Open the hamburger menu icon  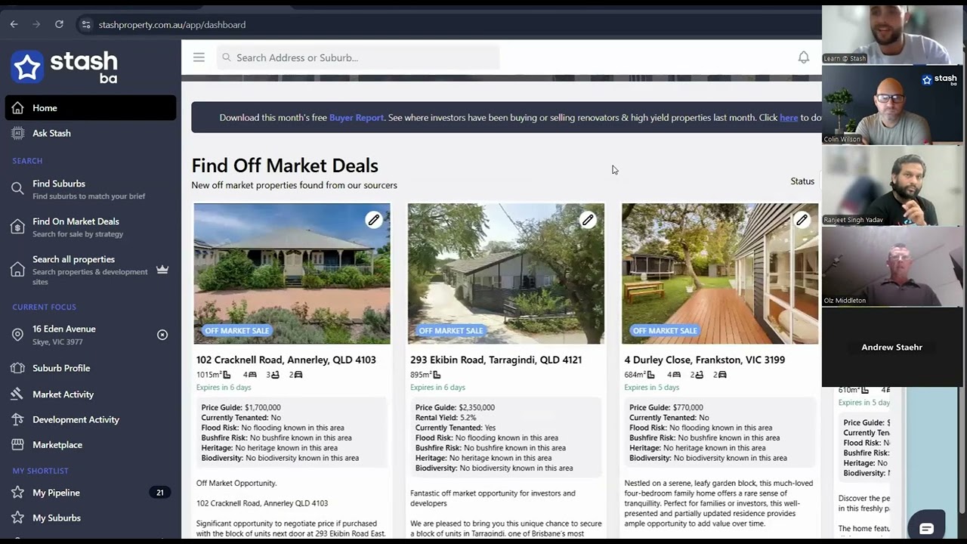199,57
